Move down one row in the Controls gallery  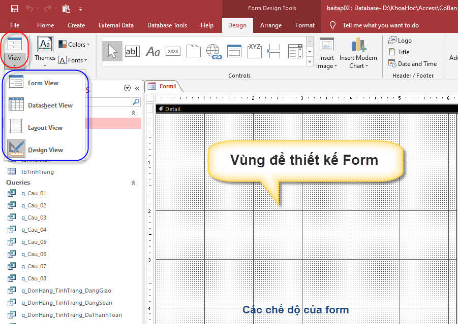(310, 52)
